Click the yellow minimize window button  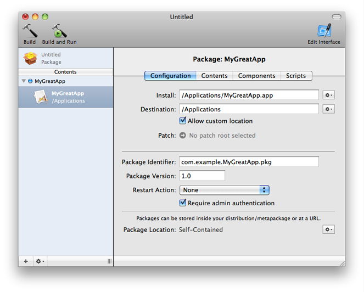pos(35,16)
